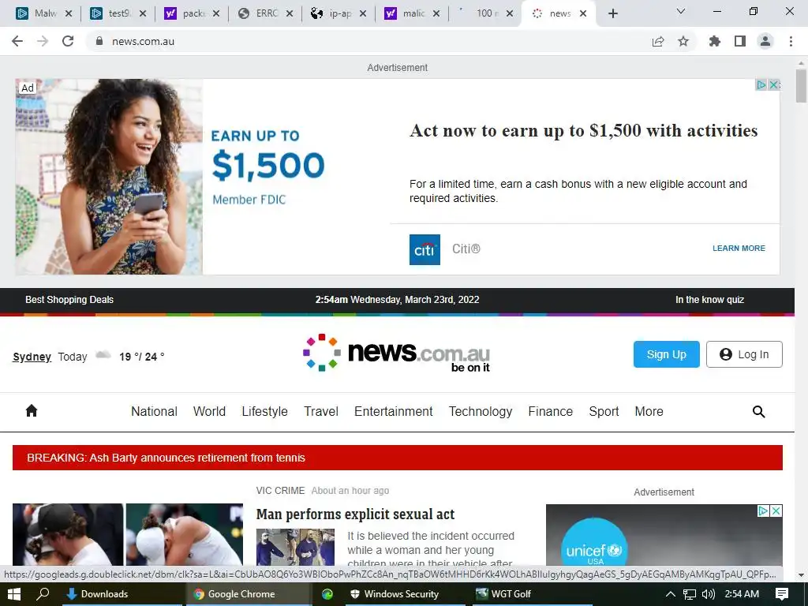Open the Travel section
This screenshot has height=606, width=808.
(321, 411)
